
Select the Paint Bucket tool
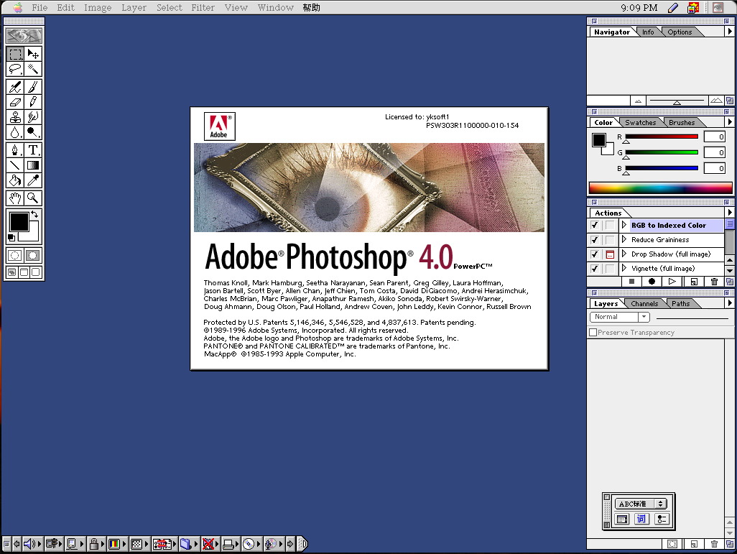coord(15,180)
